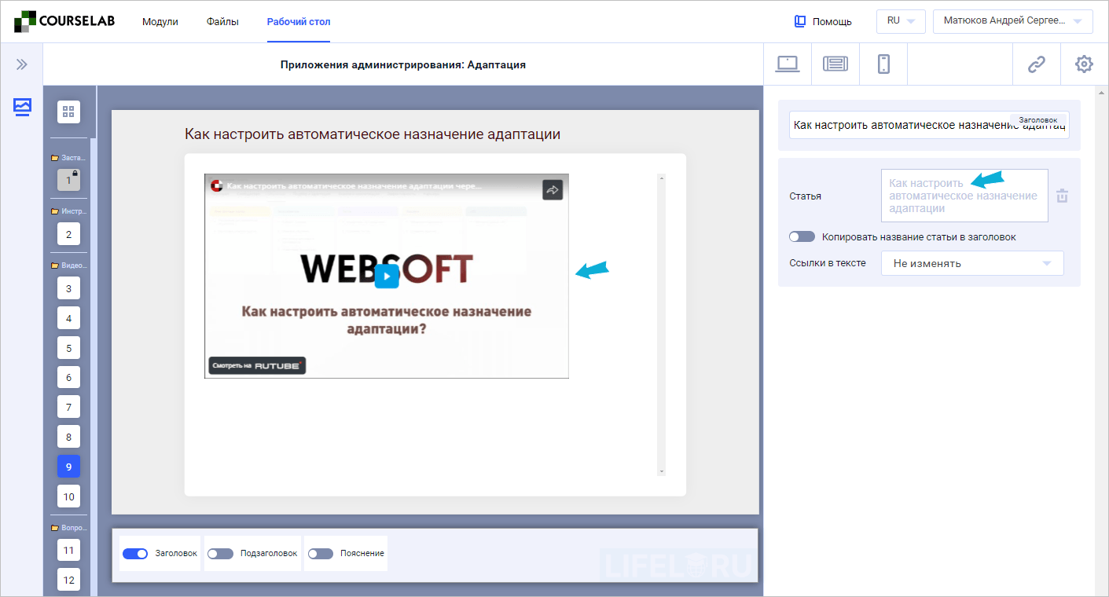1109x597 pixels.
Task: Expand the Матюков Андрей user menu
Action: (1012, 21)
